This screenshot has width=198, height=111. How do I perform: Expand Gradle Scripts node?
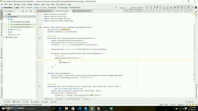(4, 37)
